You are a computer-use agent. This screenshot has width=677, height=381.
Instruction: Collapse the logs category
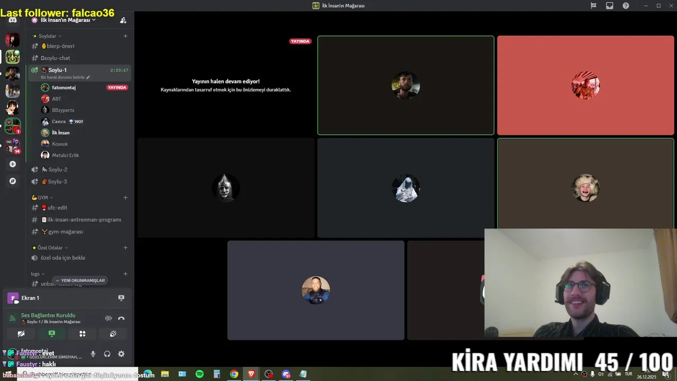point(38,274)
